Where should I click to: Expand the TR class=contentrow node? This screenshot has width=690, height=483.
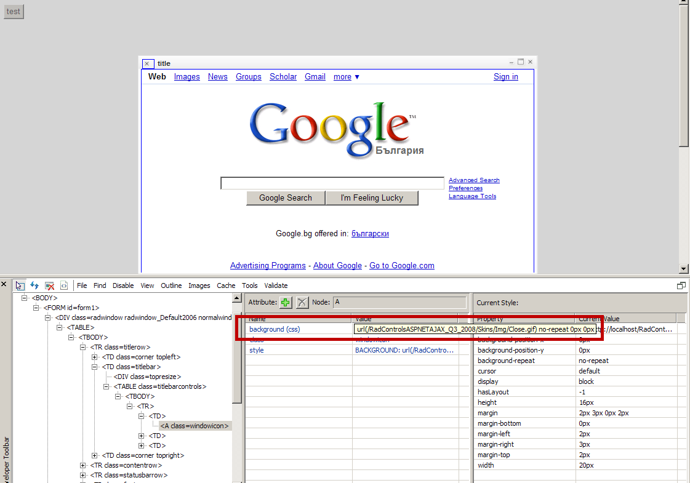coord(82,465)
